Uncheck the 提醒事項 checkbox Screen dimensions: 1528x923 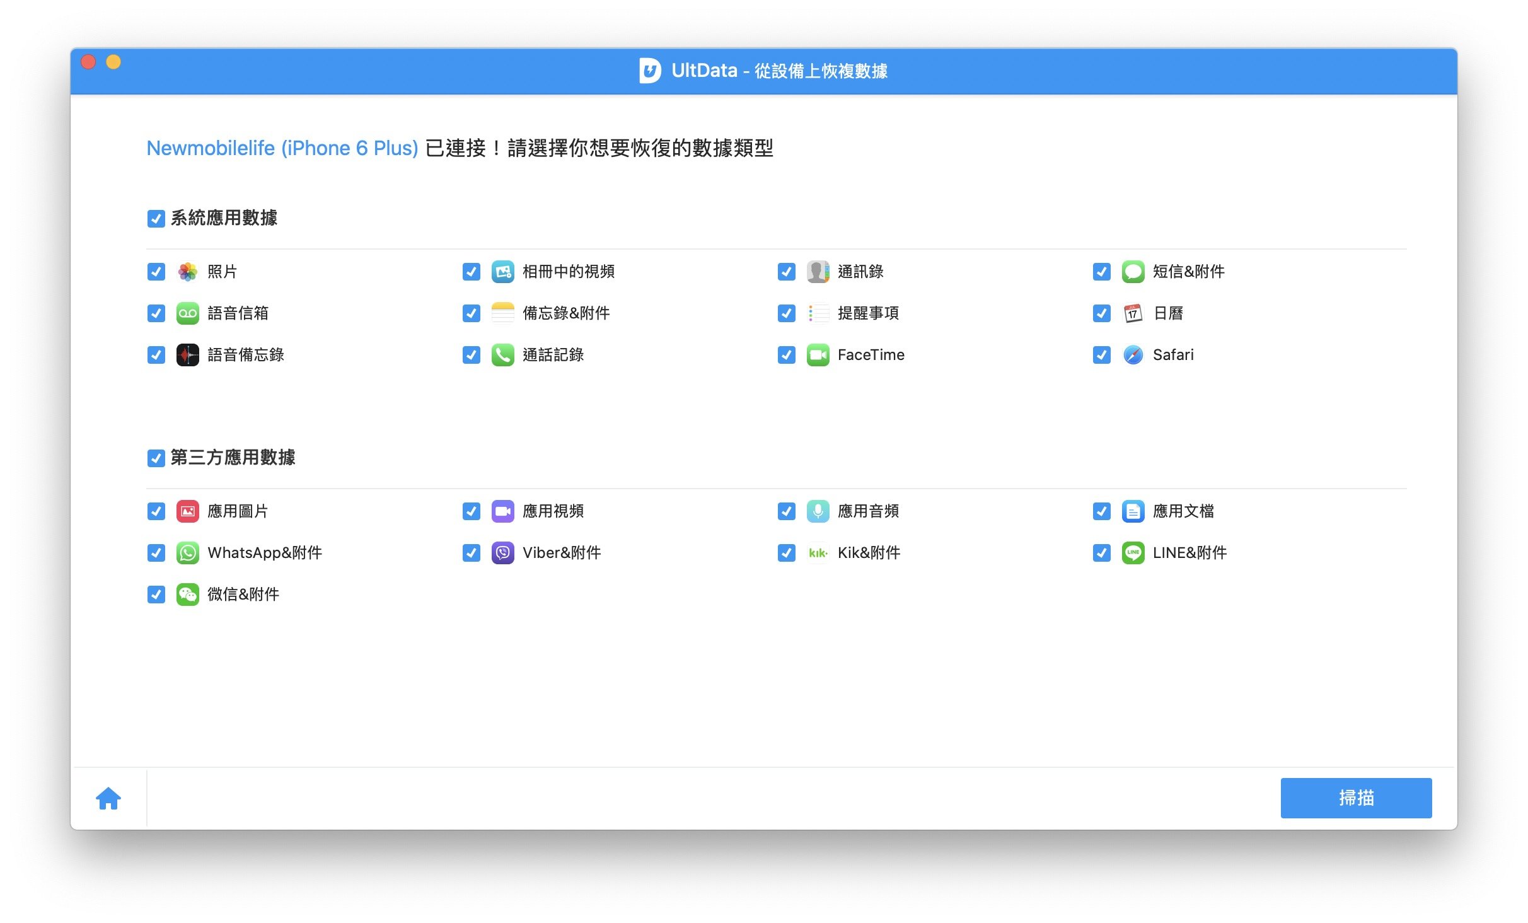point(786,313)
